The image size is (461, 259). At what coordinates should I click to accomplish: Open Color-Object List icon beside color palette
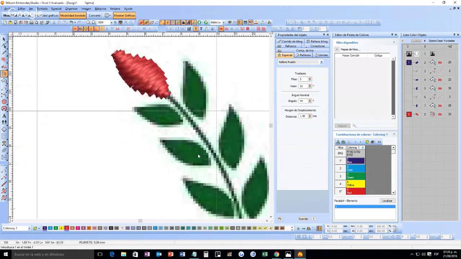coord(319,228)
